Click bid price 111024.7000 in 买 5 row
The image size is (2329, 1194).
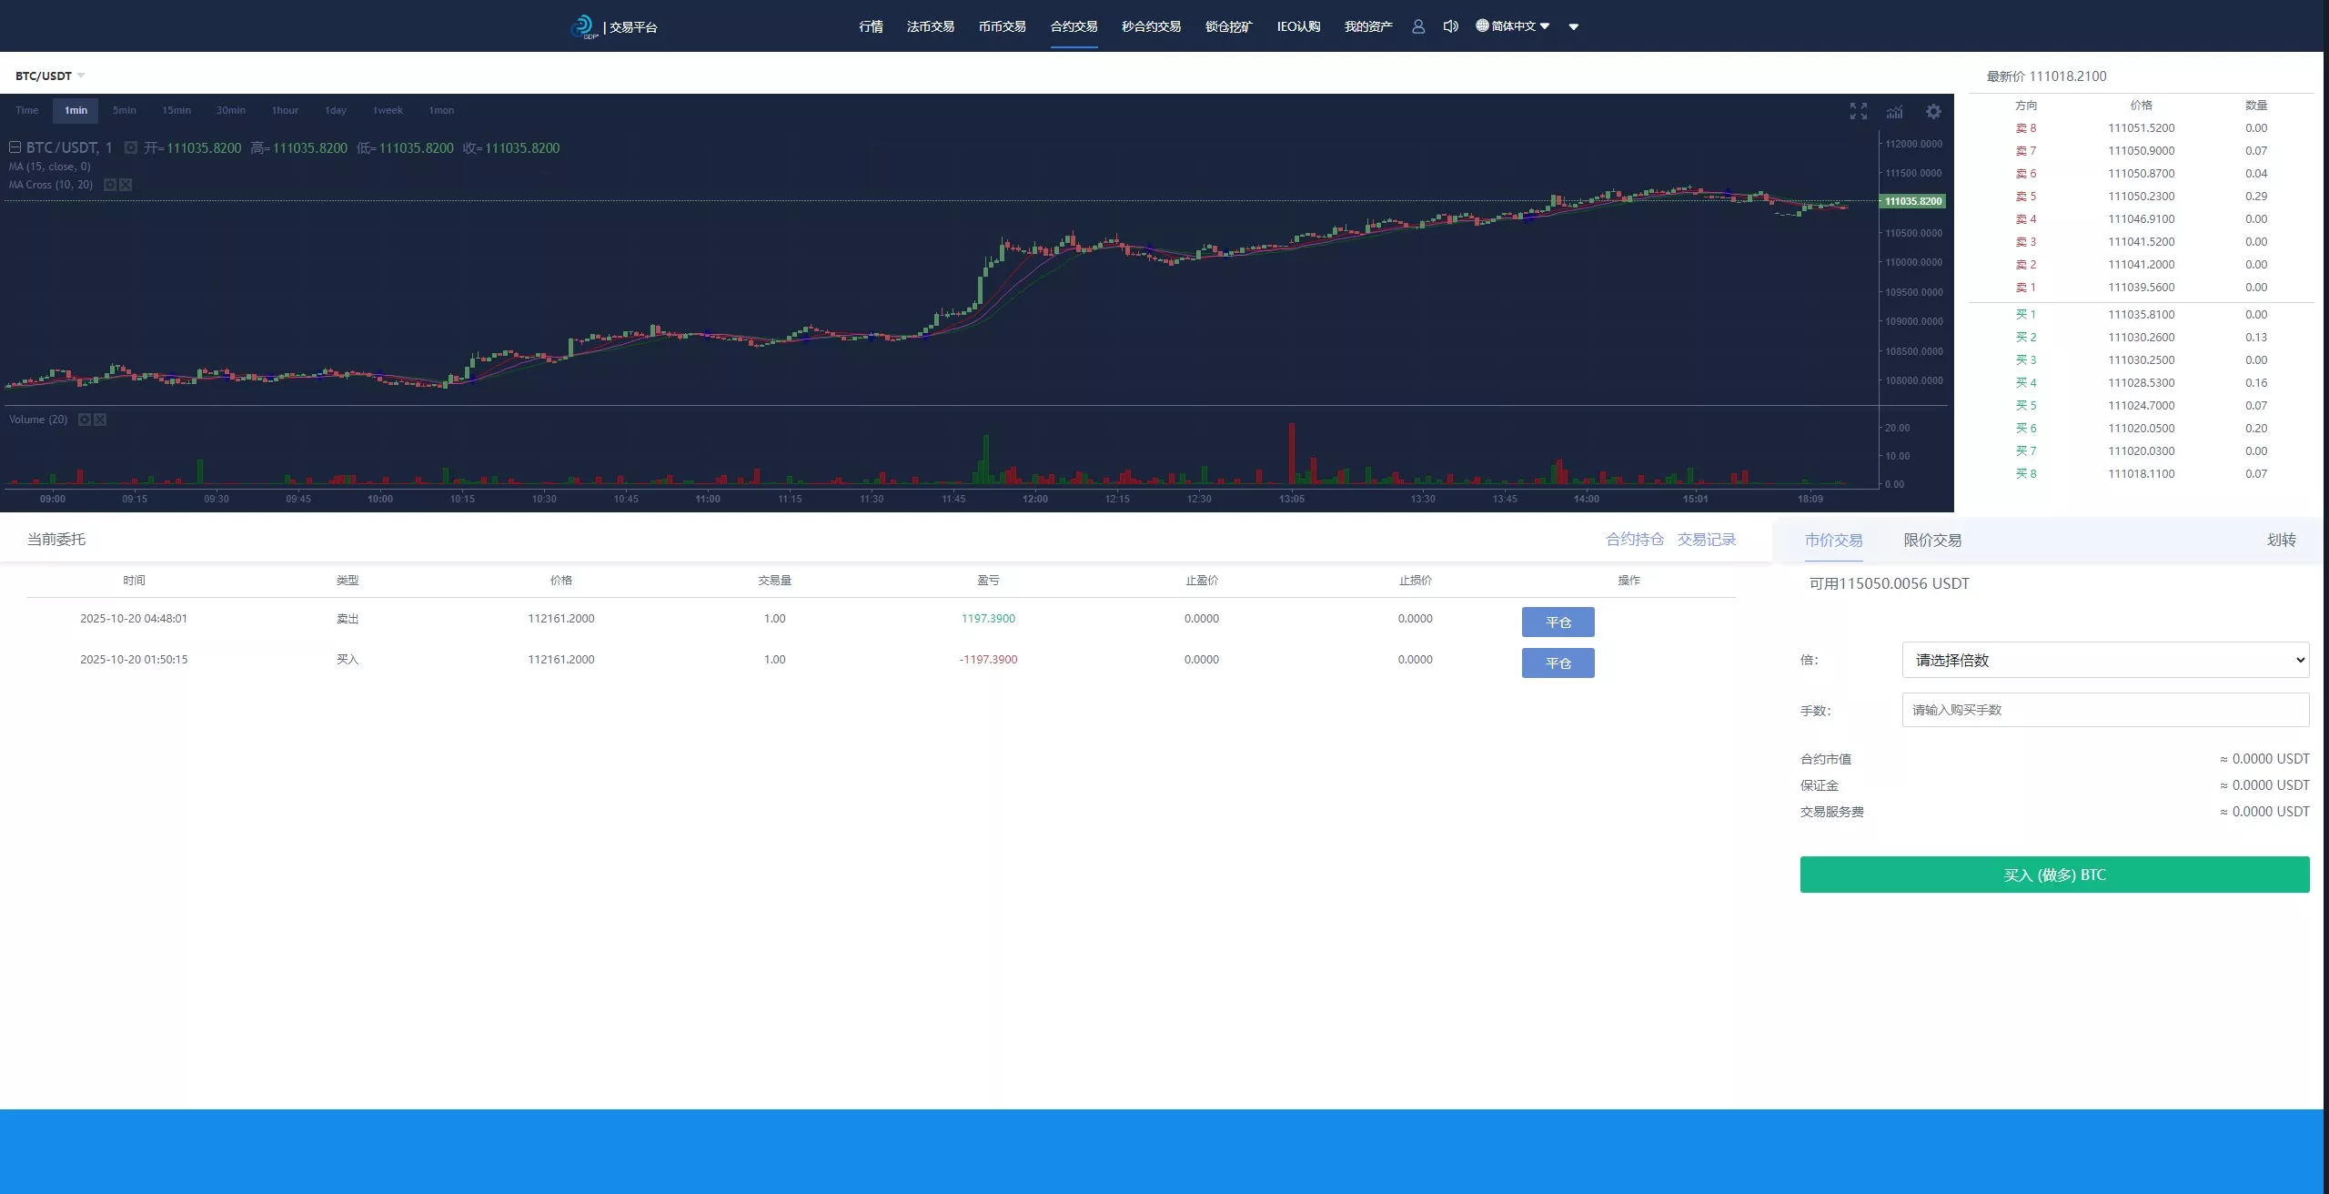point(2141,406)
